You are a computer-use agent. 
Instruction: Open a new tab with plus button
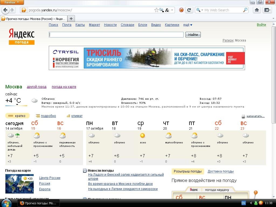[x=71, y=19]
